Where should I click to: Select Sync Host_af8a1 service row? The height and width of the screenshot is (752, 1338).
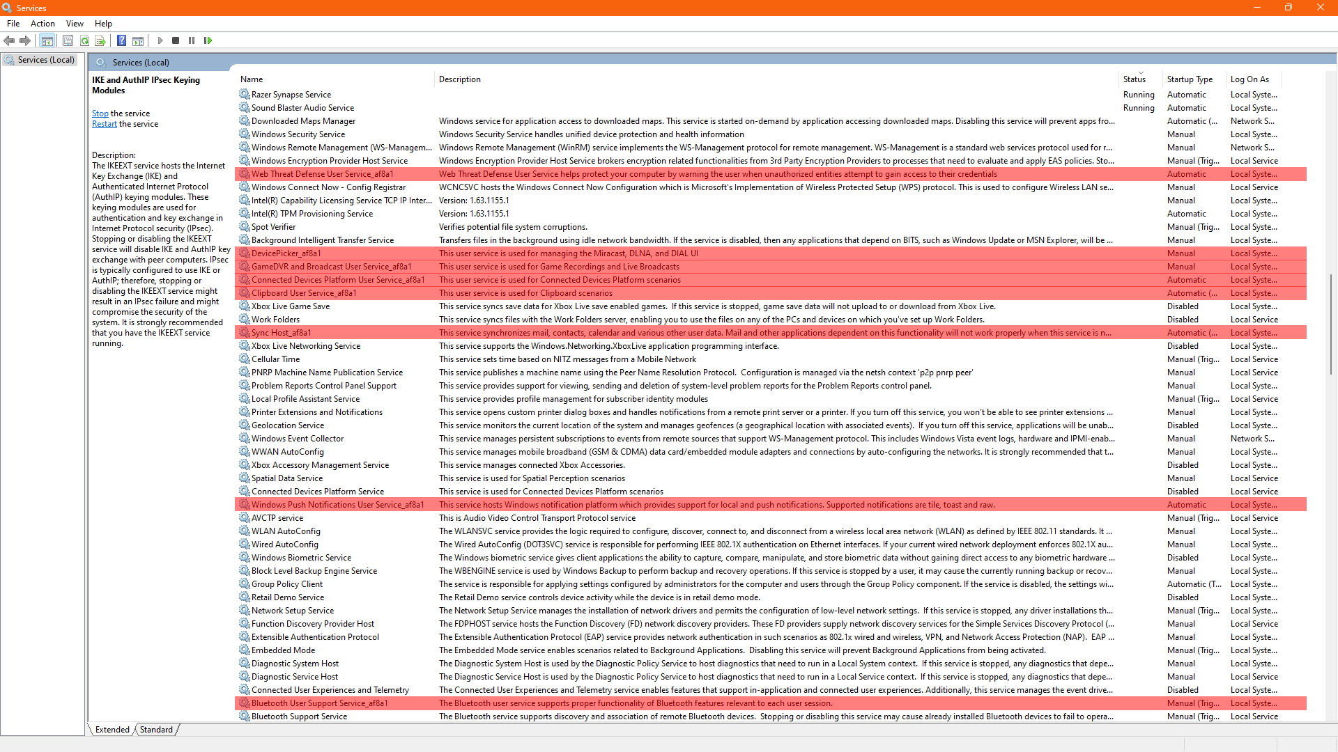point(771,332)
